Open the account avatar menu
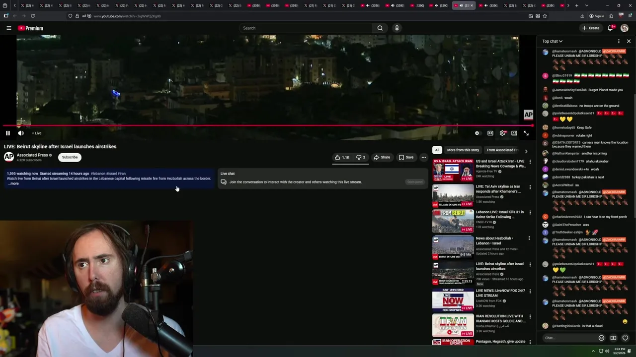 click(x=625, y=28)
